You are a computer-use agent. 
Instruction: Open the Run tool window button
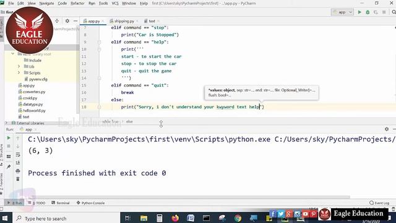coord(15,203)
